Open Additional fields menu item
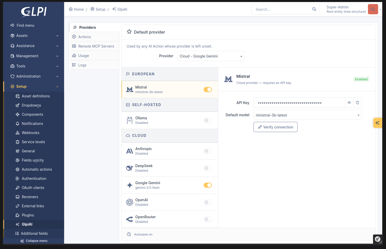 [34, 233]
